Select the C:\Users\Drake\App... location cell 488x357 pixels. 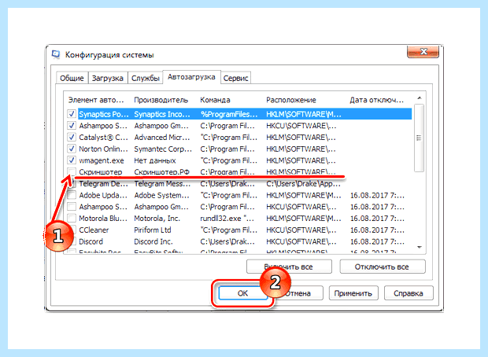(x=304, y=184)
